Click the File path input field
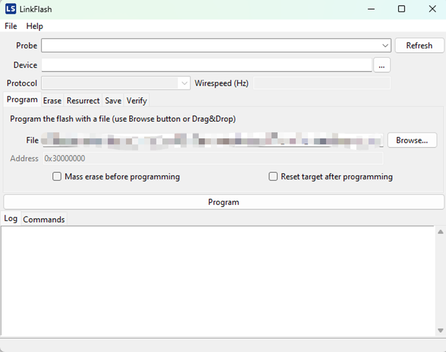446x352 pixels. (213, 141)
